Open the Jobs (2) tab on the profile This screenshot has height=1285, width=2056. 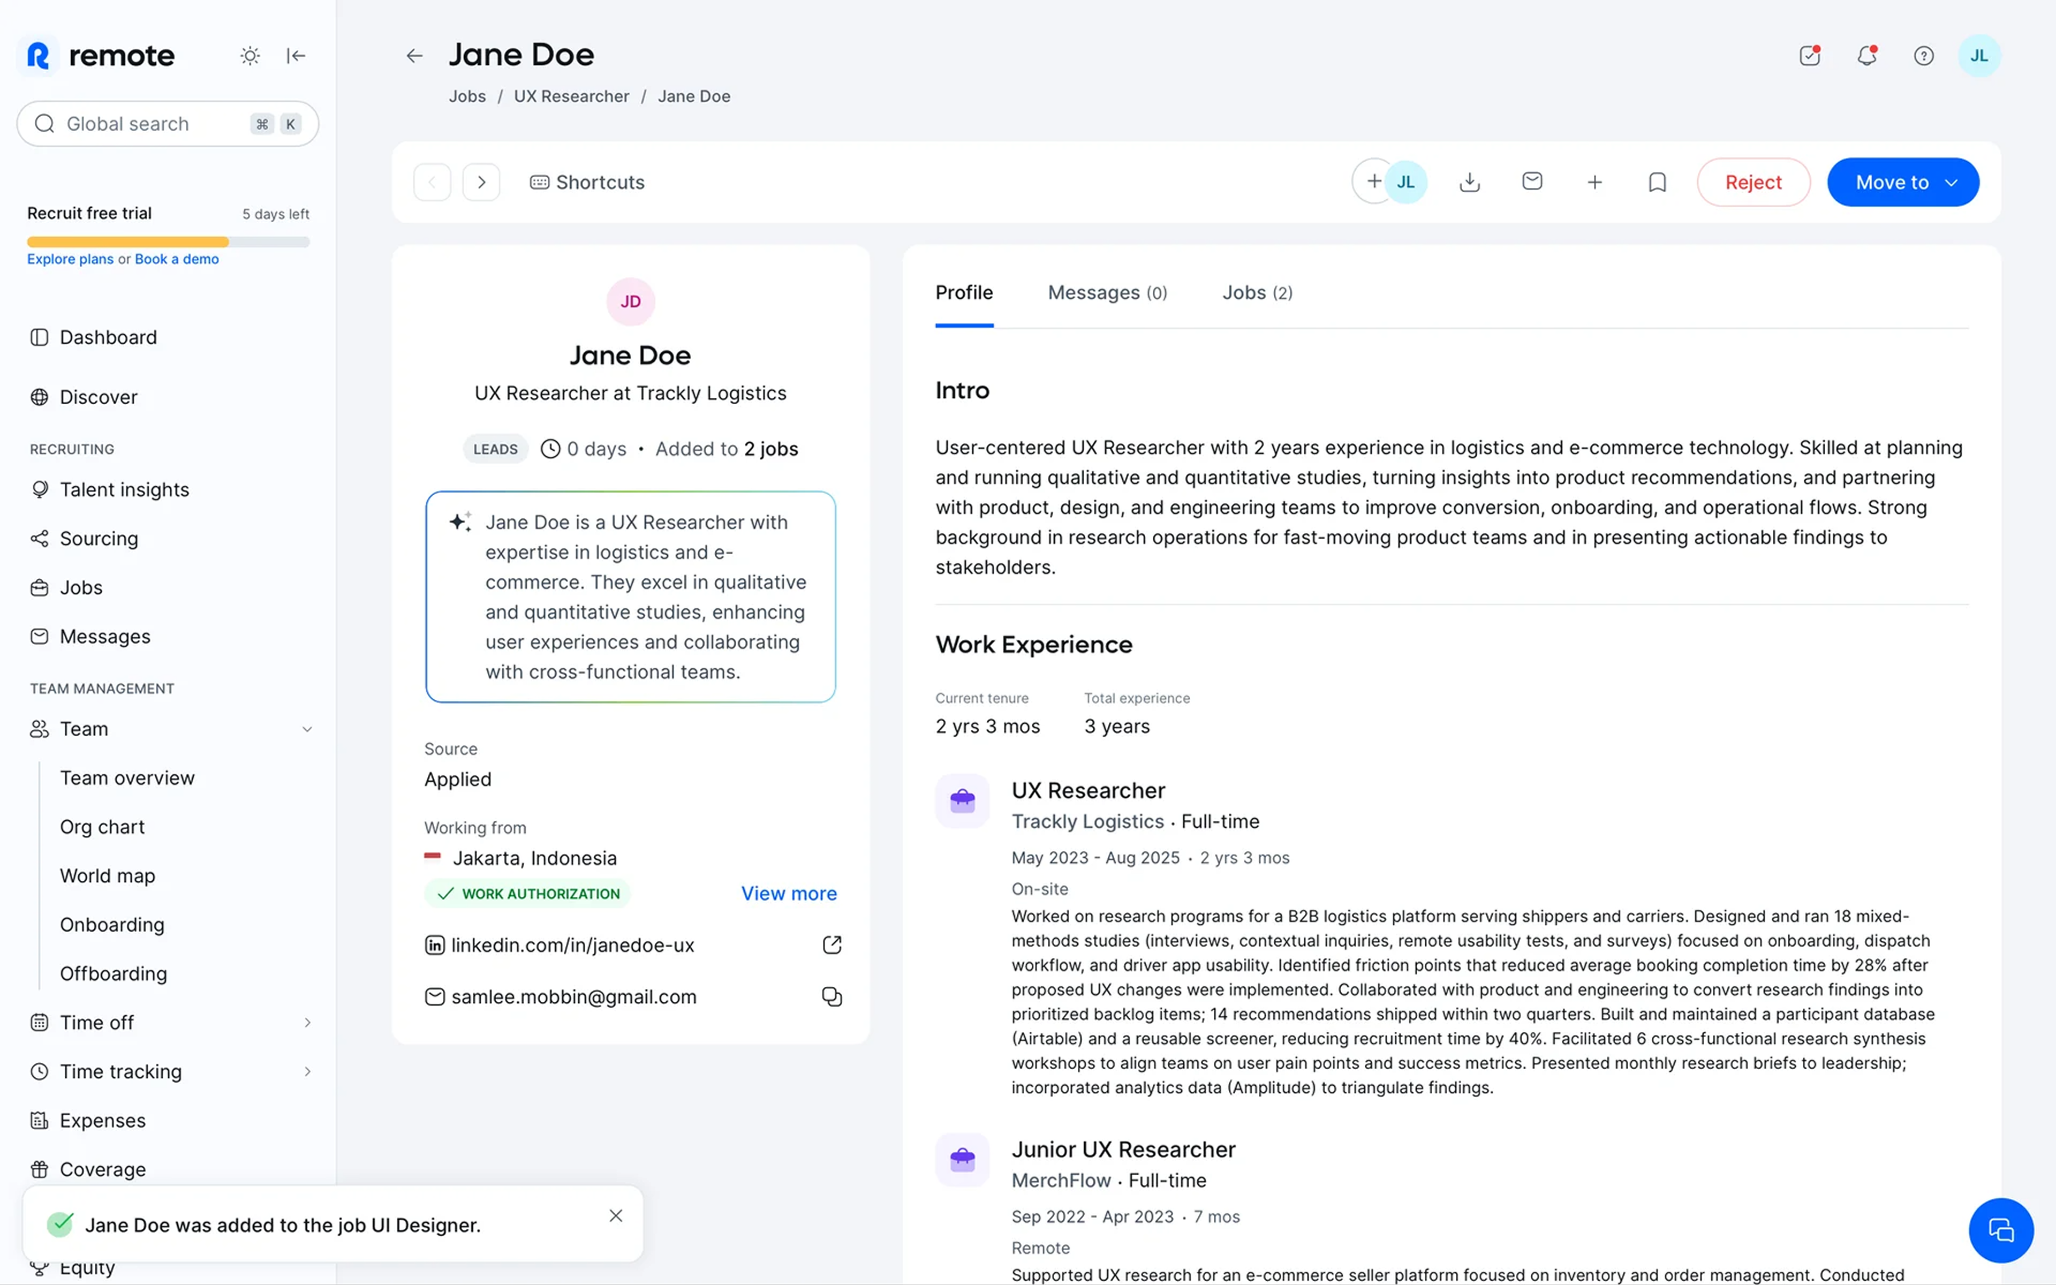[1257, 292]
